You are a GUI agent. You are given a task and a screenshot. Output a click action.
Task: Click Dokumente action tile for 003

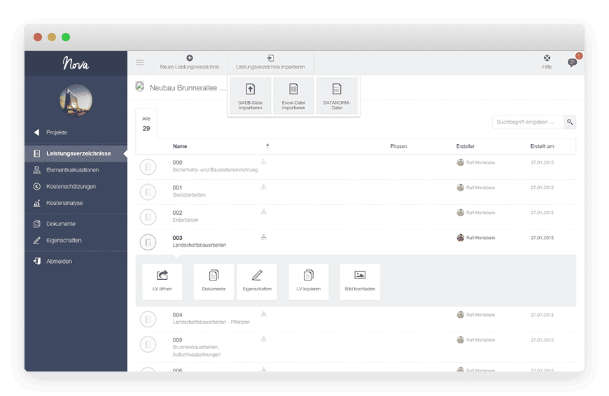[213, 281]
